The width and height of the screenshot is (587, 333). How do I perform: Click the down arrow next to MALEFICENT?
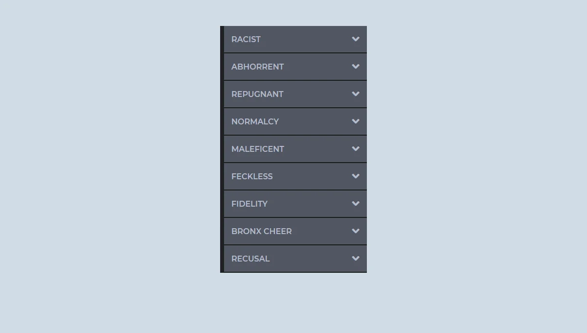(x=356, y=149)
